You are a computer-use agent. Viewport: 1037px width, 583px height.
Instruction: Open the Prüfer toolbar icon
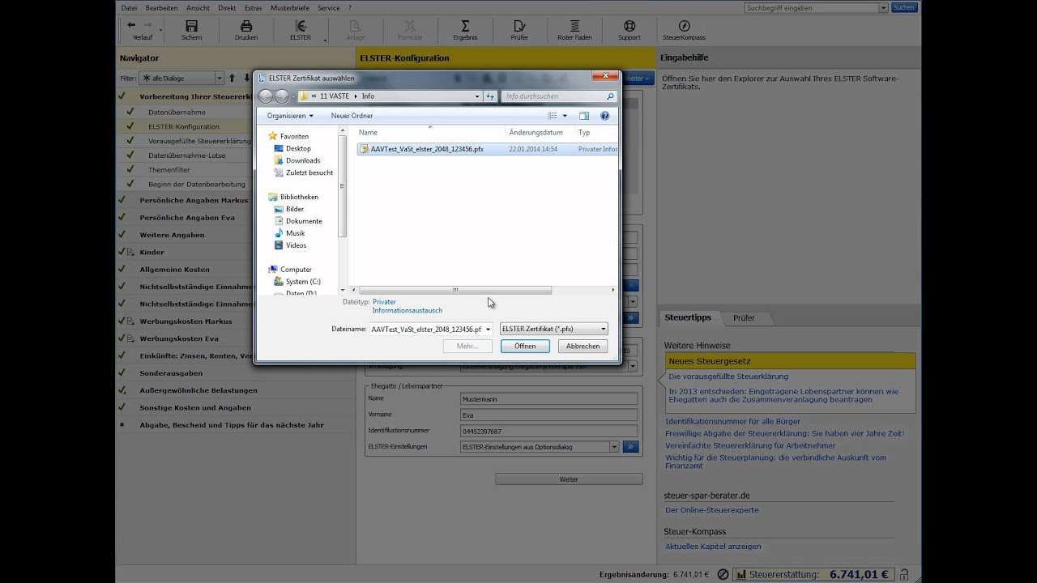(519, 27)
